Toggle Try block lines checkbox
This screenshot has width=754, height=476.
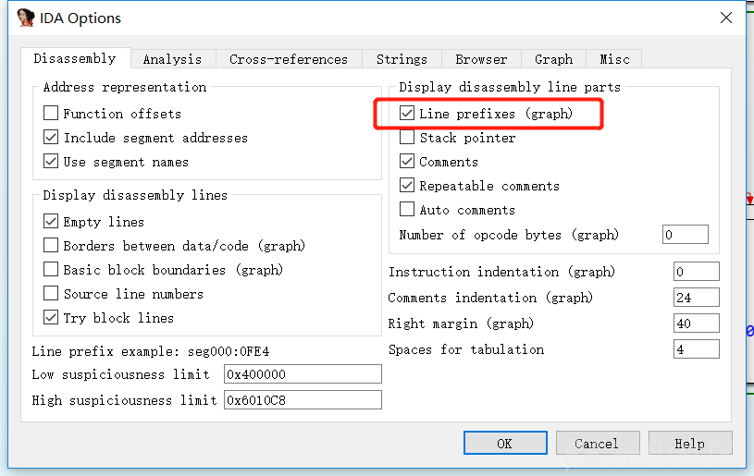[51, 318]
